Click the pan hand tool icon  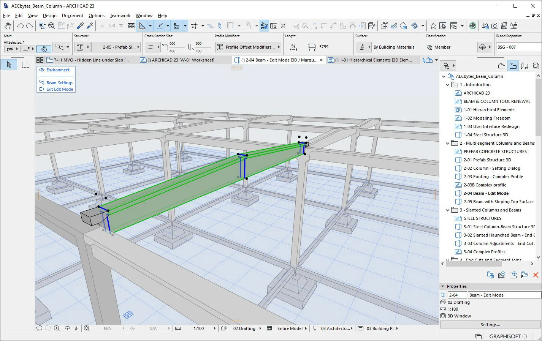click(8, 26)
